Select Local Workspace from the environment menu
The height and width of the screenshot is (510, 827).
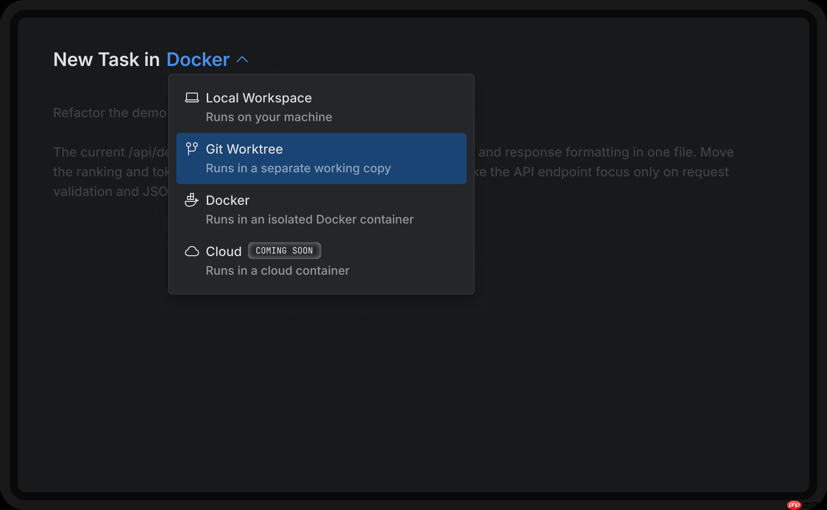[x=259, y=97]
